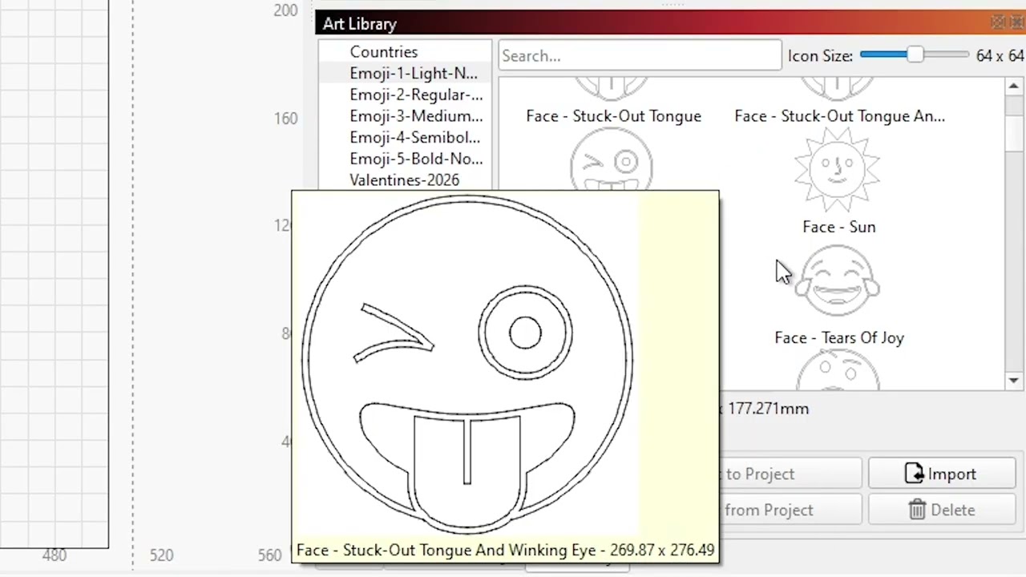Click the Art Library title bar
The height and width of the screenshot is (577, 1026).
pyautogui.click(x=670, y=24)
